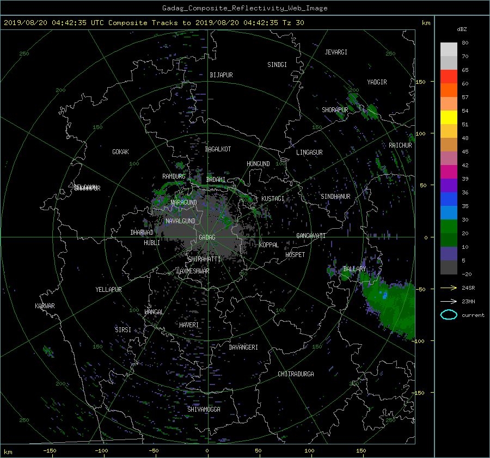This screenshot has height=458, width=490.
Task: Click the CHITRADURGA city label
Action: click(296, 374)
